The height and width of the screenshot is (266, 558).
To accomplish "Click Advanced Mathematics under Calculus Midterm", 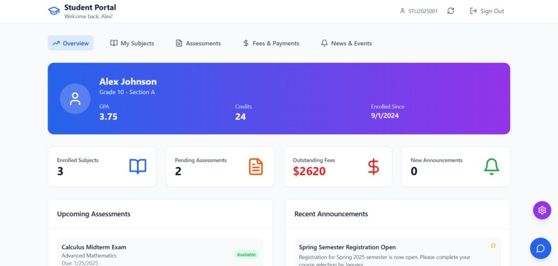I will (89, 256).
